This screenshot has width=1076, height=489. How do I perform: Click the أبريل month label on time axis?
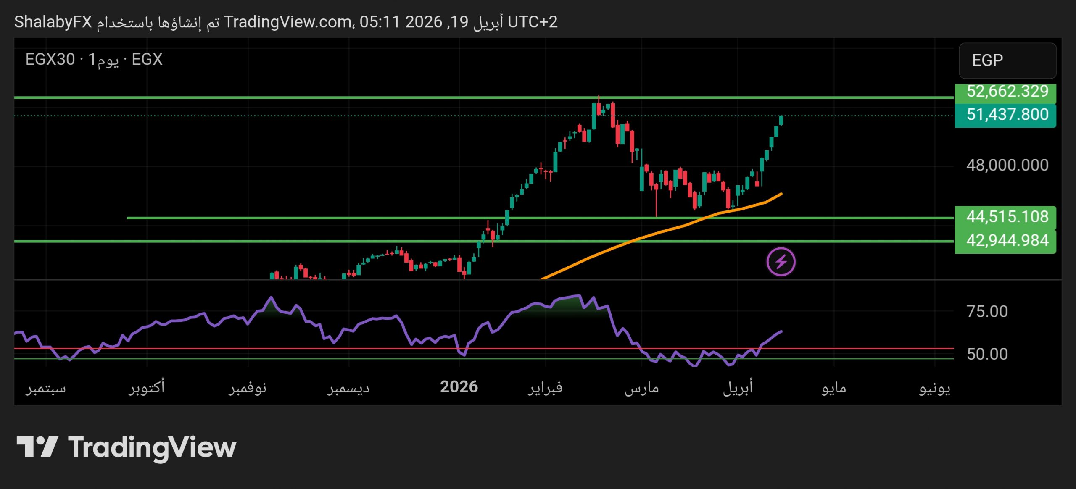(x=738, y=387)
